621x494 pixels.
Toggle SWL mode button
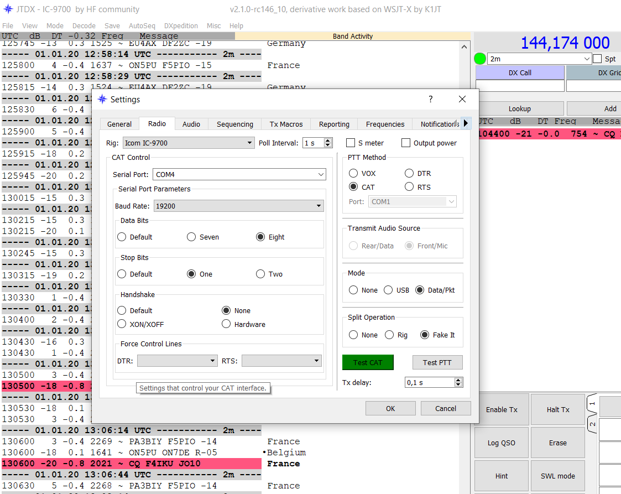(x=557, y=476)
